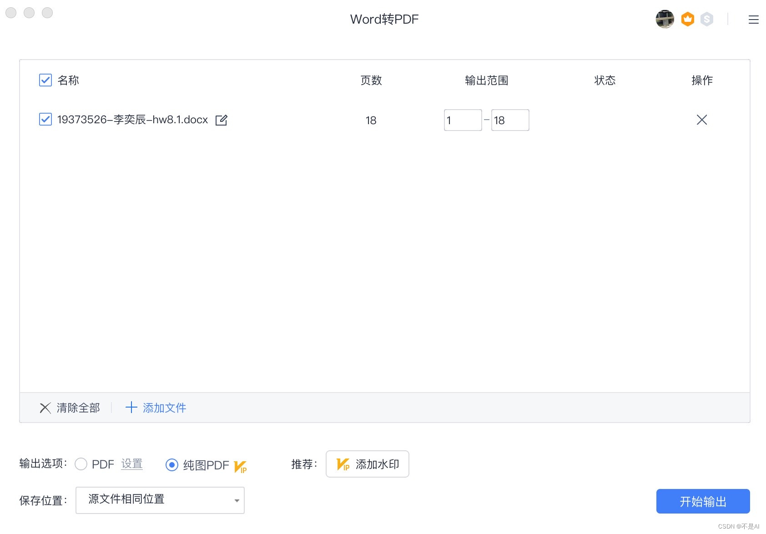Image resolution: width=766 pixels, height=534 pixels.
Task: Rename the file 19373526-李奕辰-hw8.1.docx
Action: tap(222, 120)
